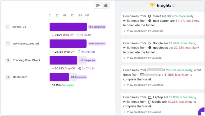Switch to vertical column chart view
The image size is (205, 116).
pyautogui.click(x=106, y=6)
